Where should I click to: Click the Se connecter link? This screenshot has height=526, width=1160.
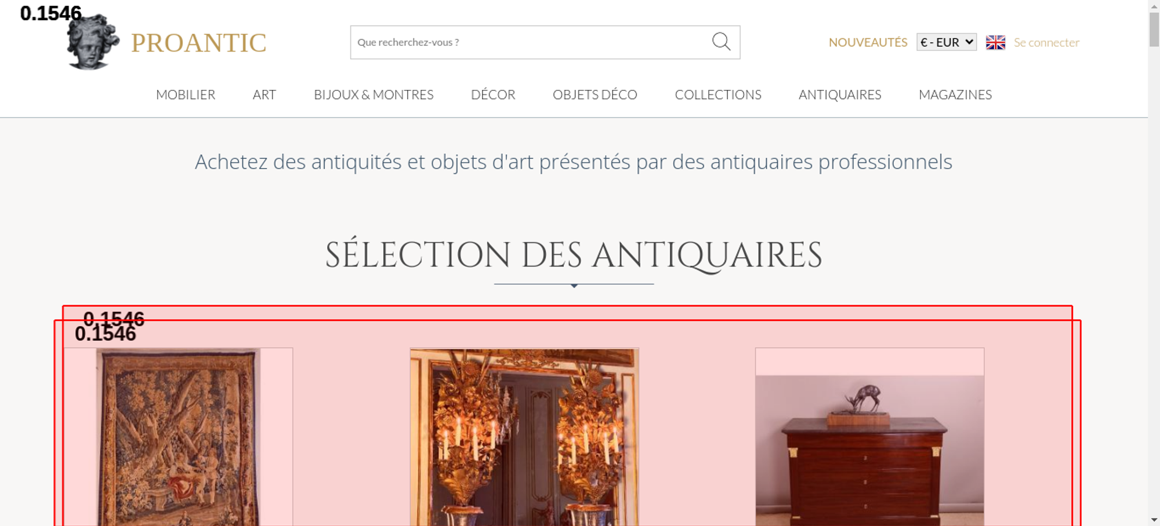[x=1046, y=42]
